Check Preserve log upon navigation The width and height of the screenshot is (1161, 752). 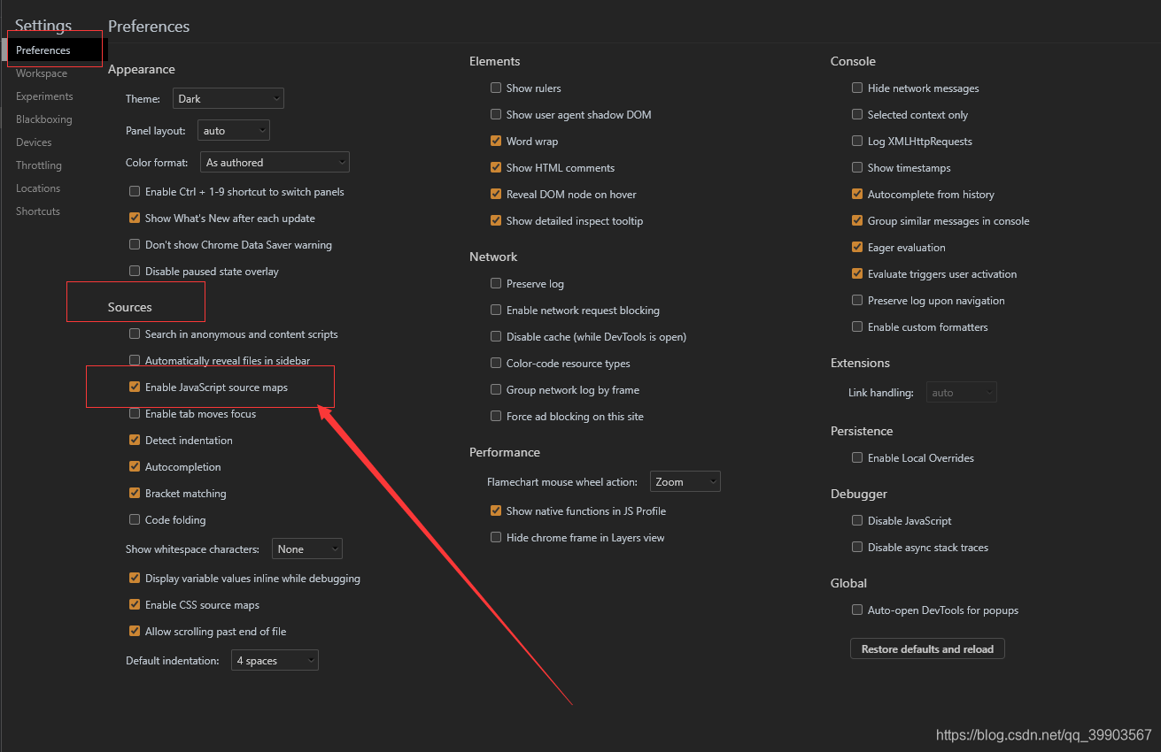pos(857,300)
